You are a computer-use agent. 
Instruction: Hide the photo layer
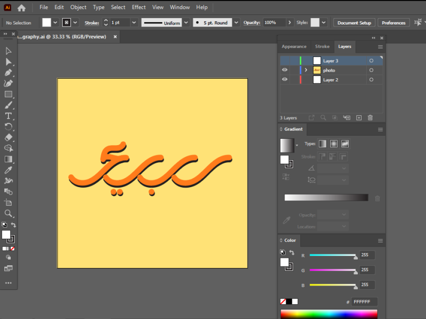coord(284,70)
